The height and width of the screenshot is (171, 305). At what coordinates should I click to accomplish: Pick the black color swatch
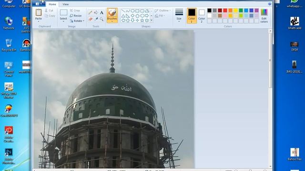coord(209,10)
